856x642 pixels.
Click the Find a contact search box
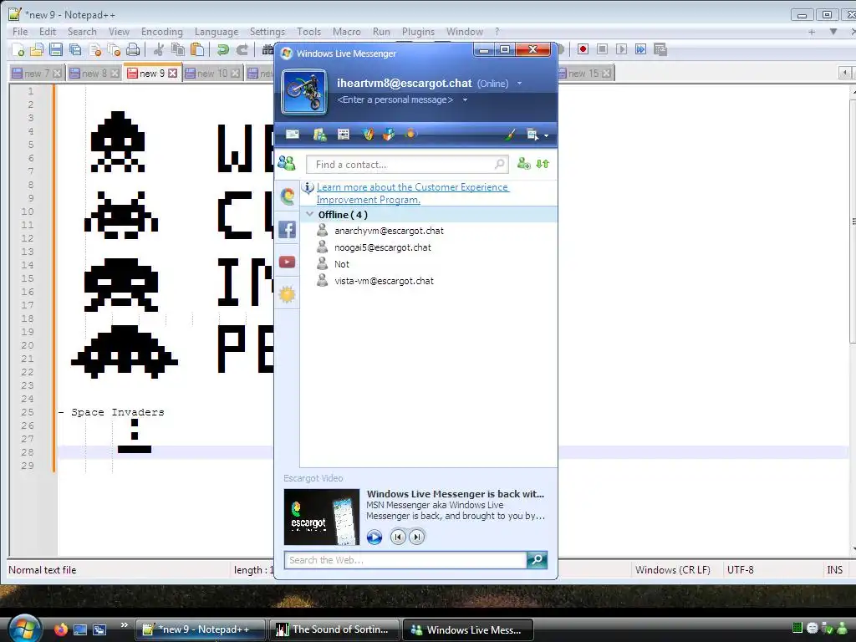click(407, 165)
